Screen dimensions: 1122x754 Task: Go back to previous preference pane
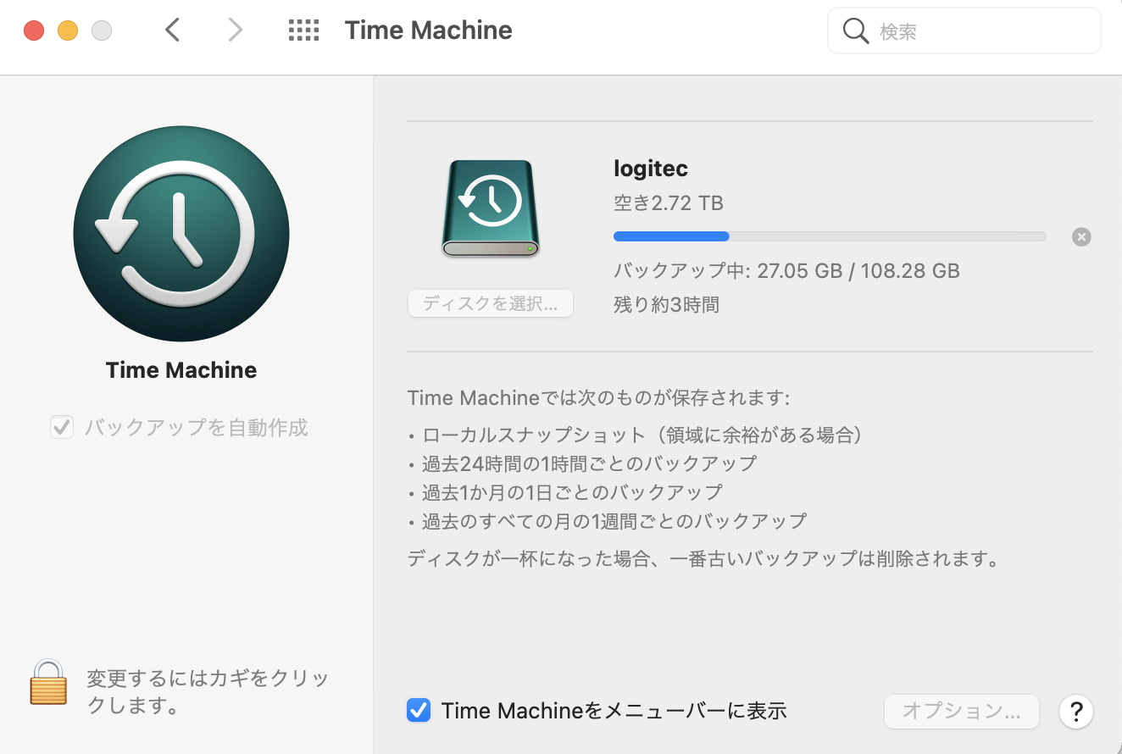pos(173,31)
